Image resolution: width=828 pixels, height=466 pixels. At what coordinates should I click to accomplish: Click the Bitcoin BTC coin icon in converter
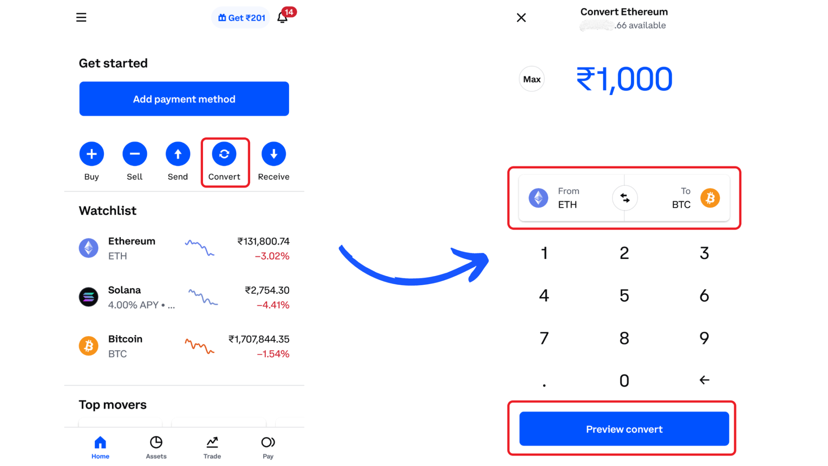point(710,197)
